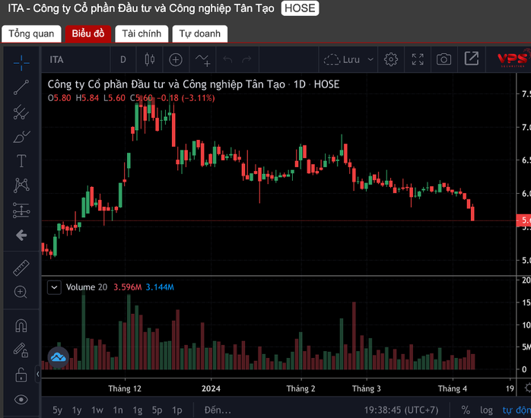Click the VPS logo
This screenshot has height=418, width=531.
click(514, 59)
